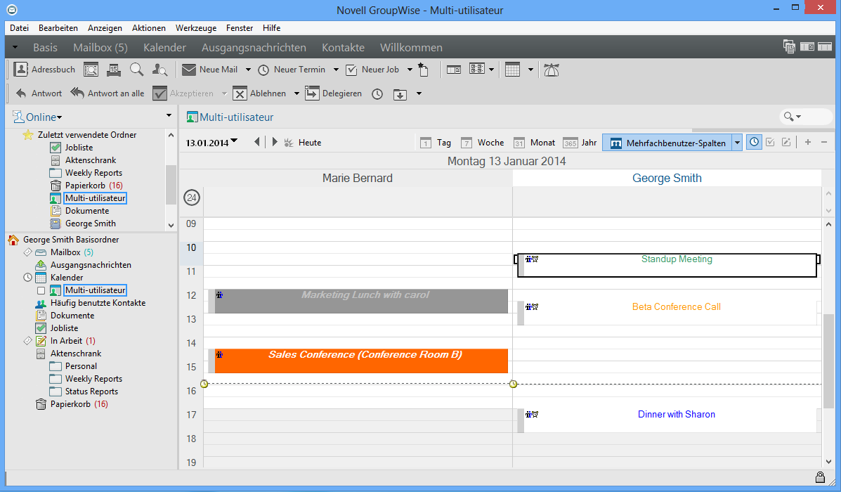Click the calendar grid icon in toolbar

tap(513, 70)
